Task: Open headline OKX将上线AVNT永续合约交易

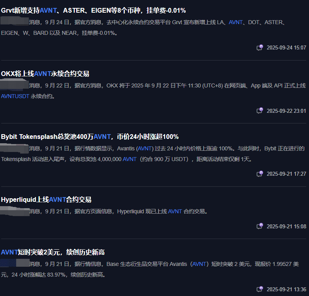Action: pos(45,74)
